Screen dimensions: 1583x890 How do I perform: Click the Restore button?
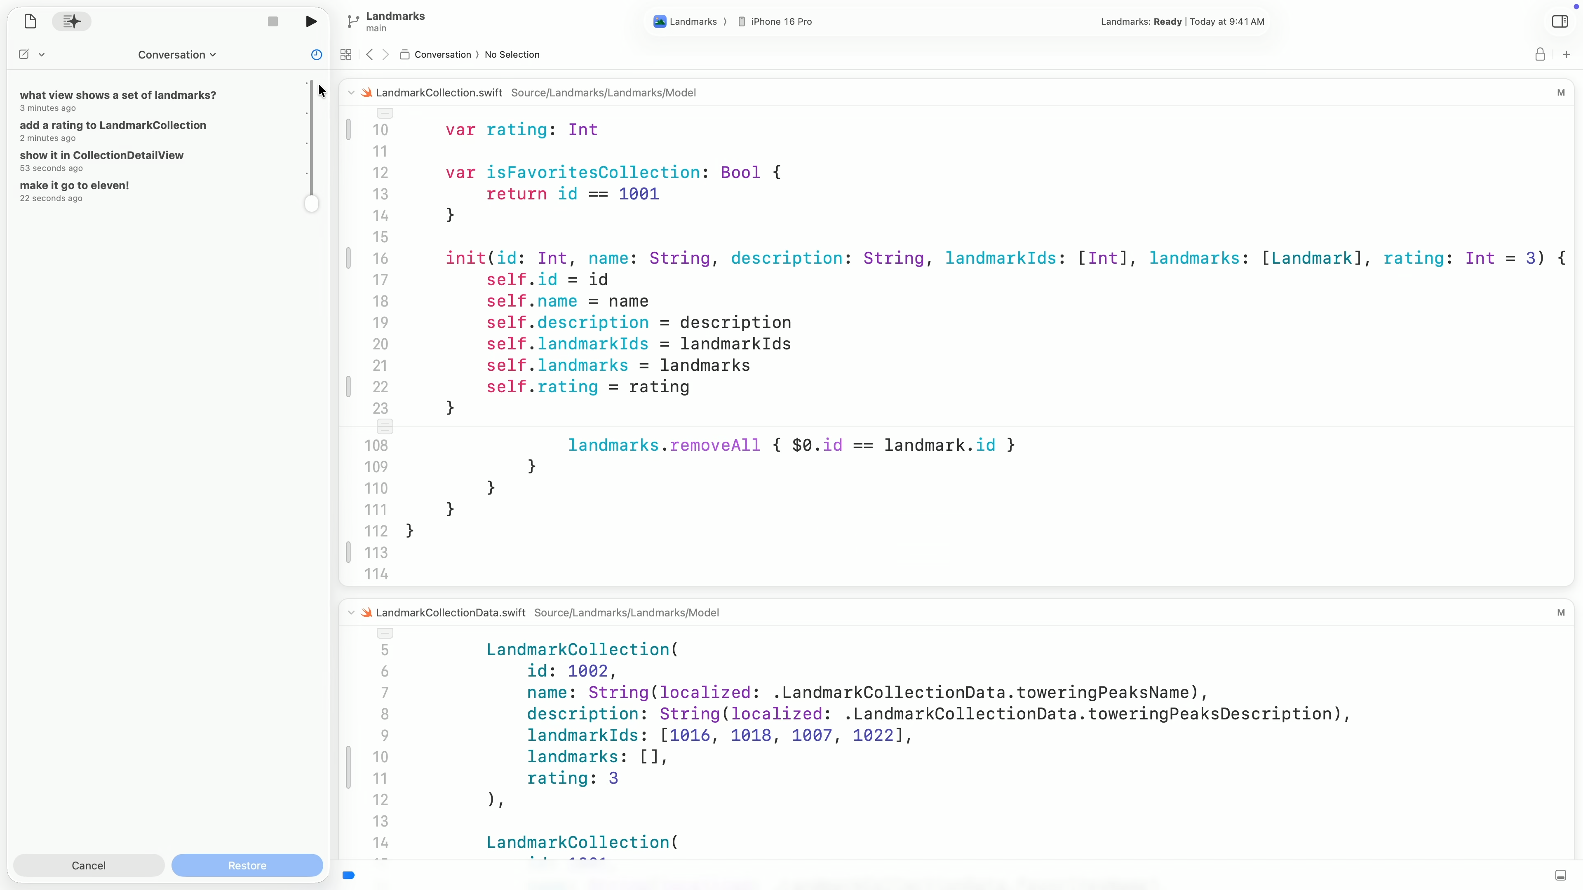[247, 865]
